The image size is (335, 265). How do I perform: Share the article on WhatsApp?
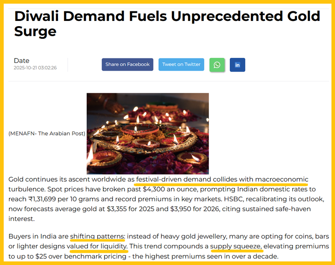[217, 65]
